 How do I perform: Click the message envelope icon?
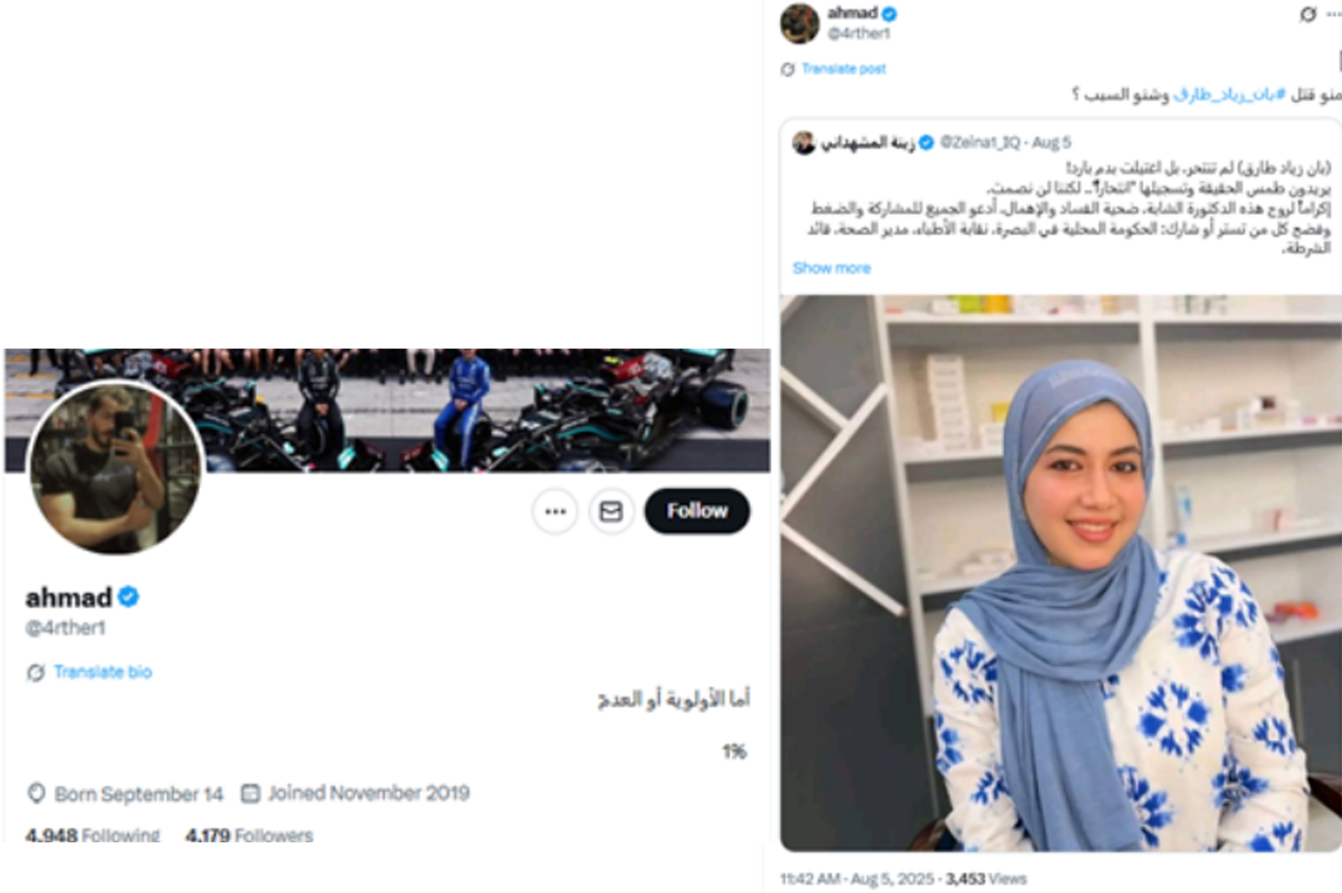click(611, 511)
